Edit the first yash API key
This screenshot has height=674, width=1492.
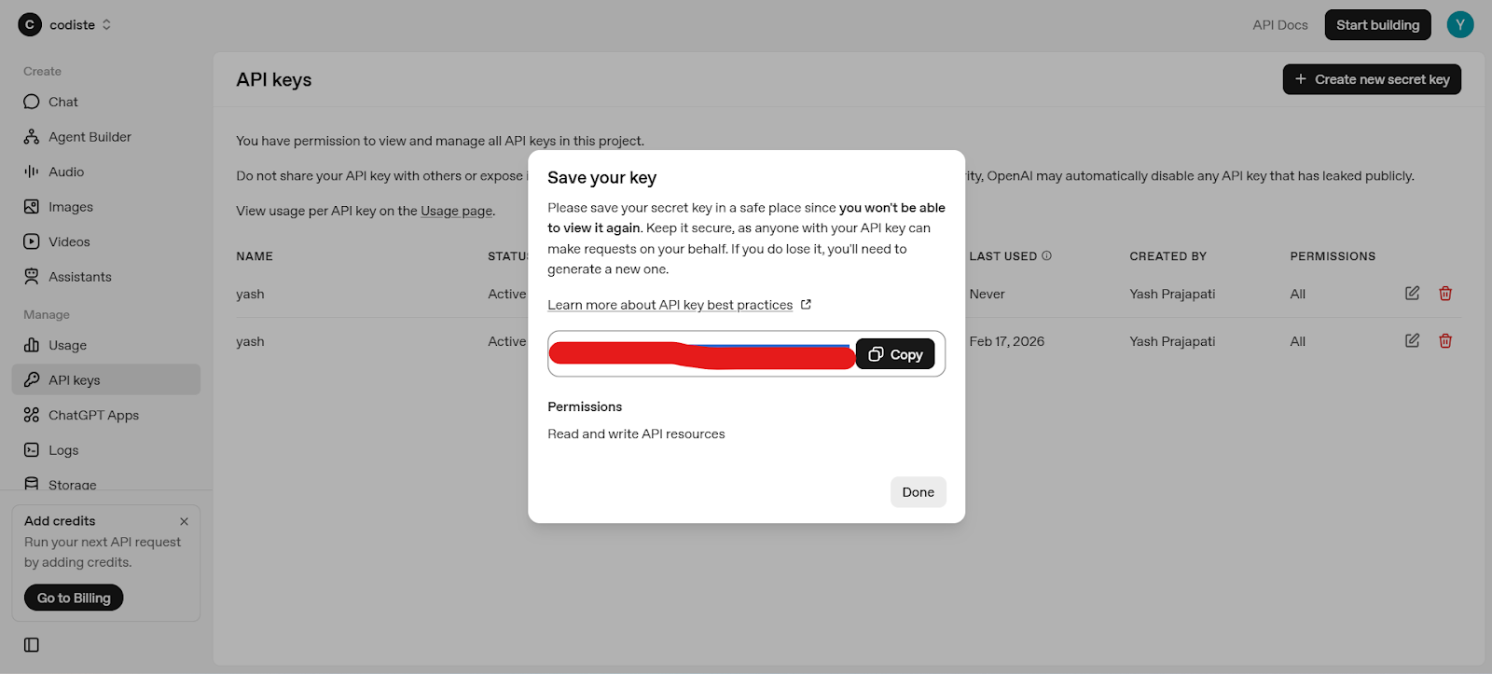(1412, 294)
